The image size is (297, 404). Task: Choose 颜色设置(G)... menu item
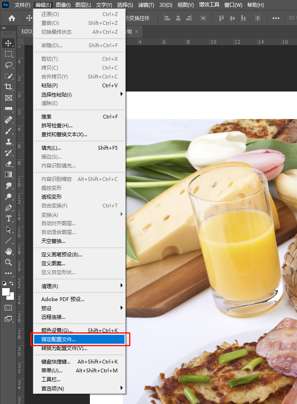click(79, 330)
